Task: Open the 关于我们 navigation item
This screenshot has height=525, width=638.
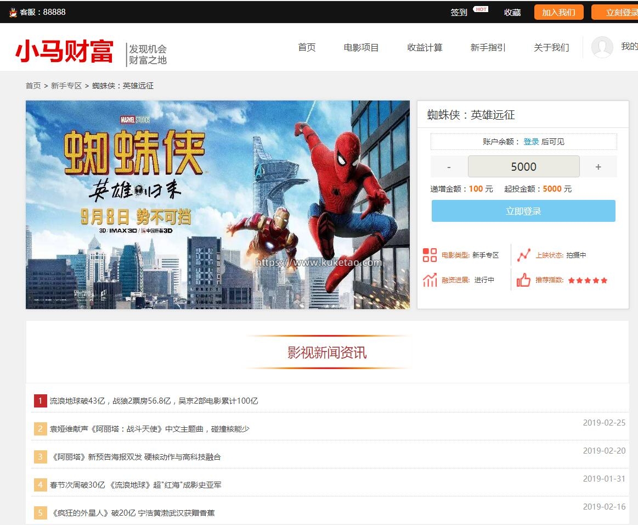Action: point(551,47)
